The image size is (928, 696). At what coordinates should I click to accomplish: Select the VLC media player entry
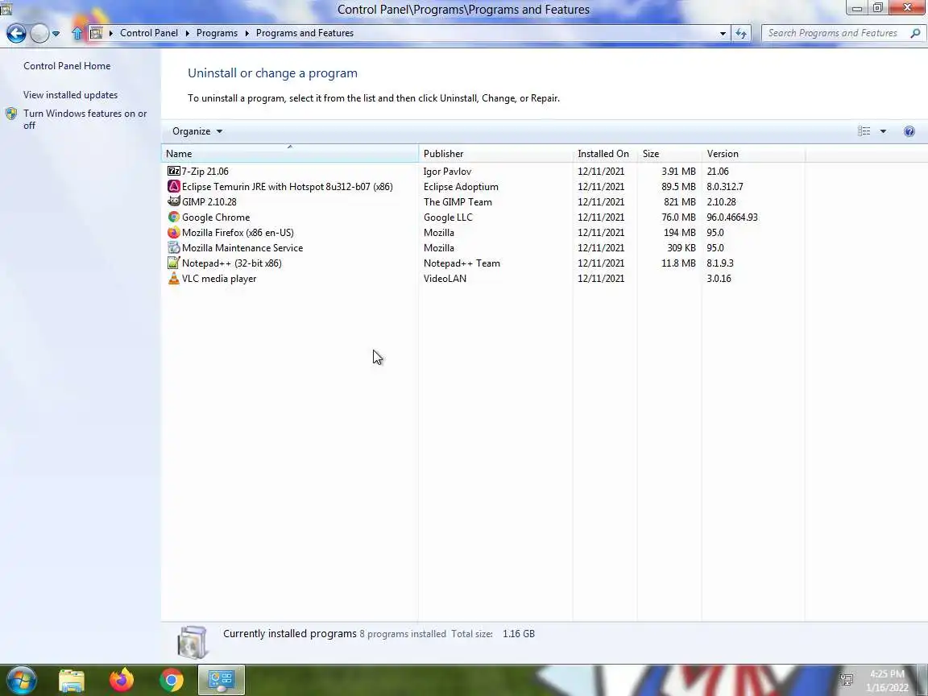point(219,278)
